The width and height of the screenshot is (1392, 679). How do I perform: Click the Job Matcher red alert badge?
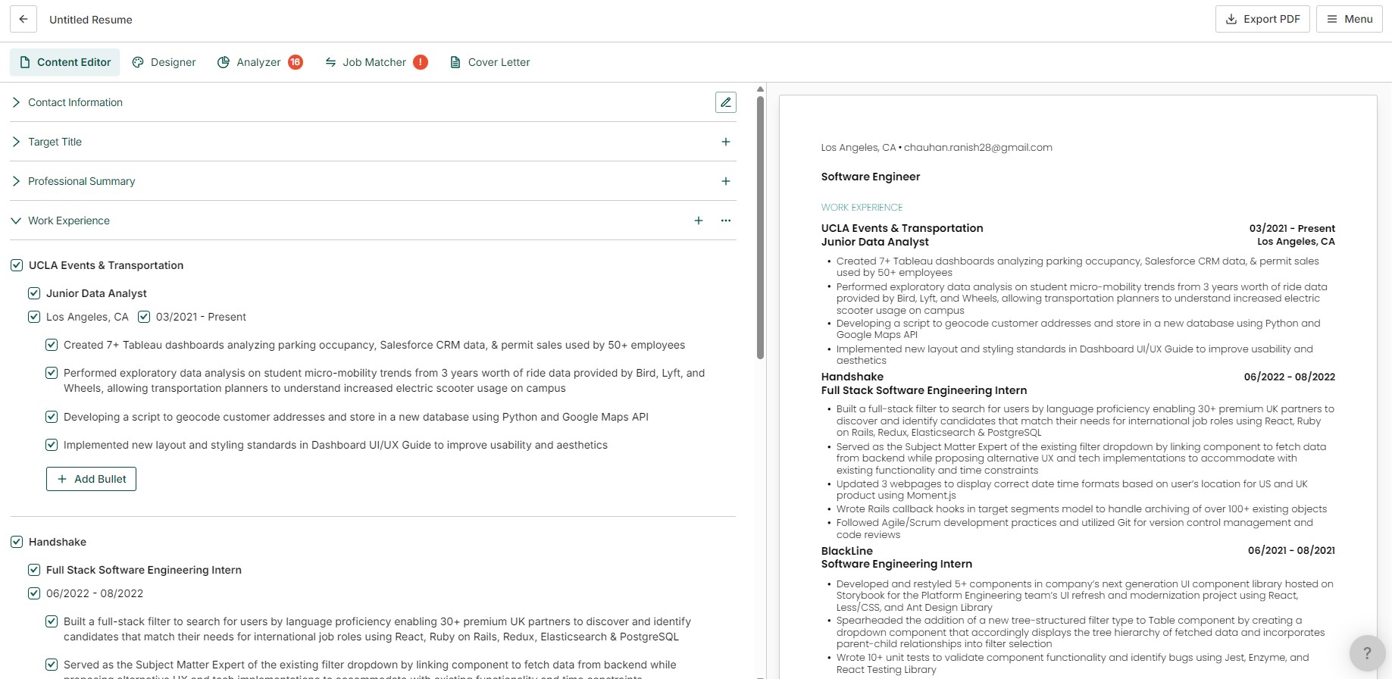(421, 62)
